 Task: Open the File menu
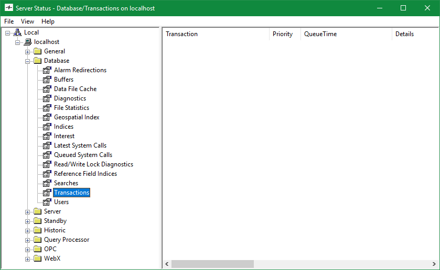tap(9, 21)
